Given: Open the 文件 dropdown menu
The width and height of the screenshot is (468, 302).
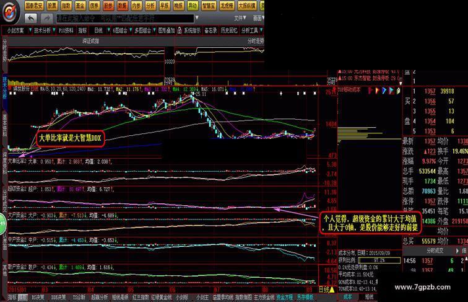Looking at the screenshot, I should click(240, 18).
